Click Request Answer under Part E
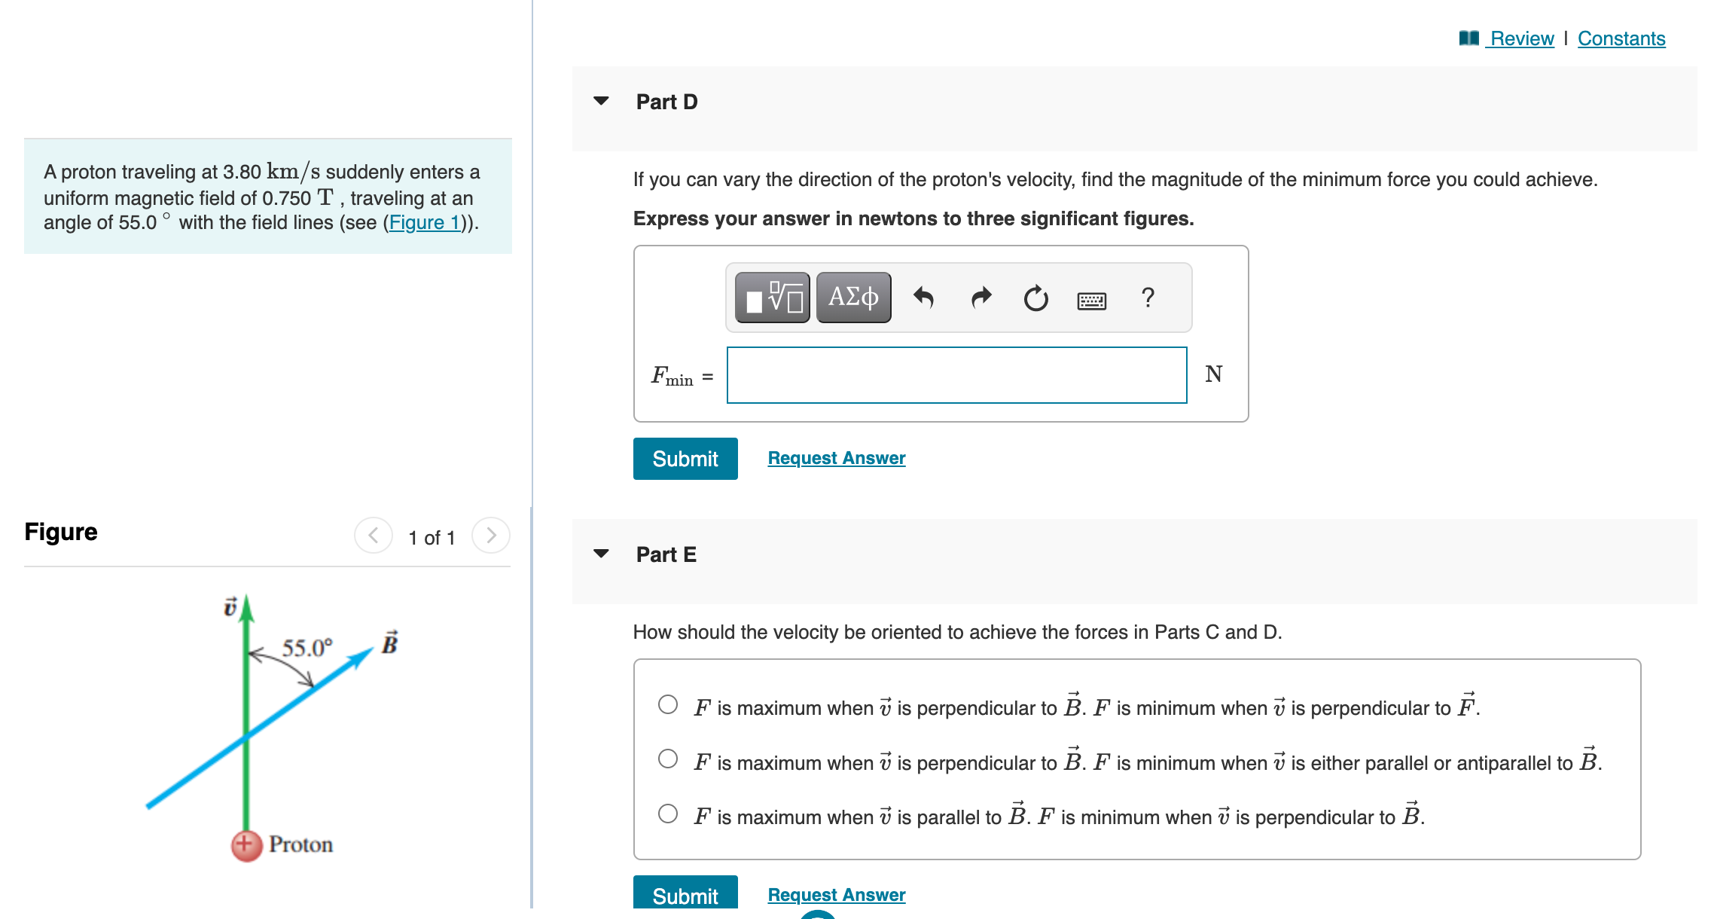Screen dimensions: 1714x919 835,894
